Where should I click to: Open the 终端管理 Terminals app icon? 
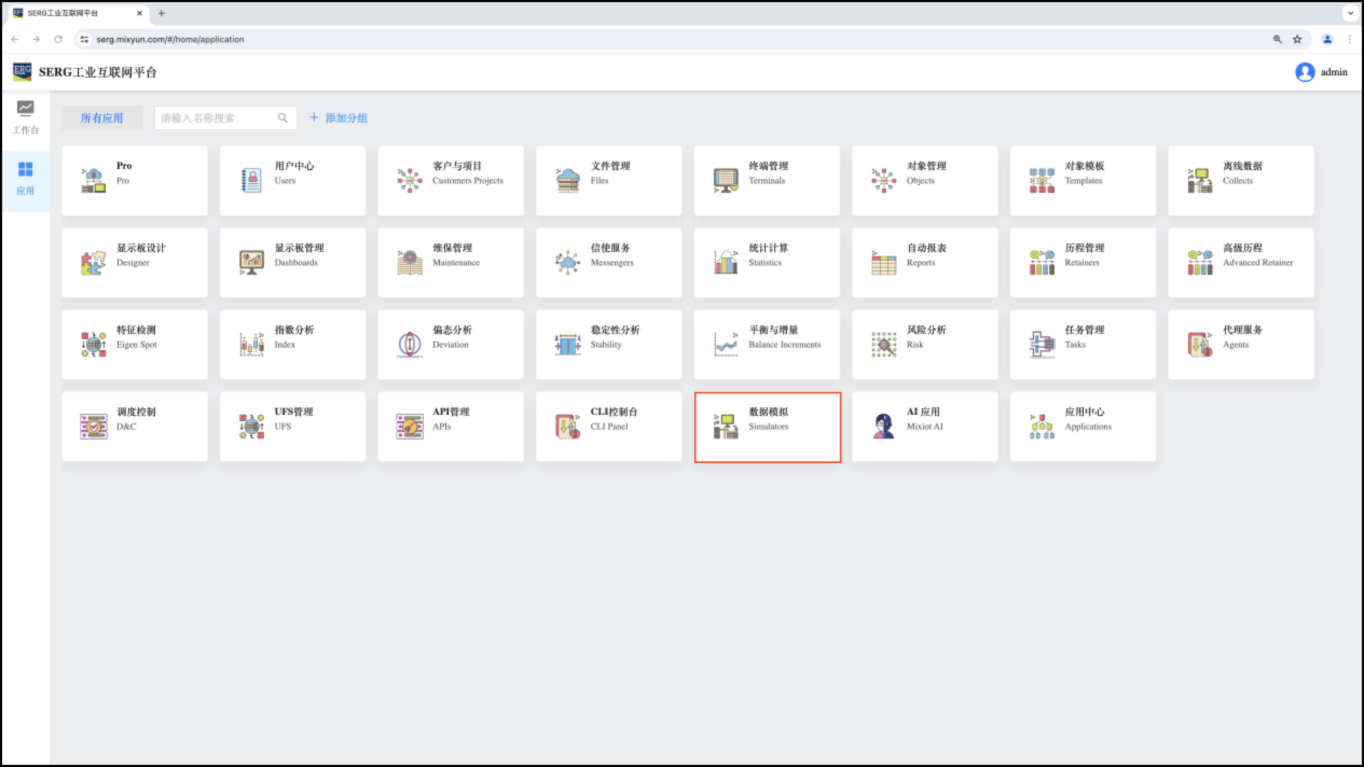tap(726, 180)
